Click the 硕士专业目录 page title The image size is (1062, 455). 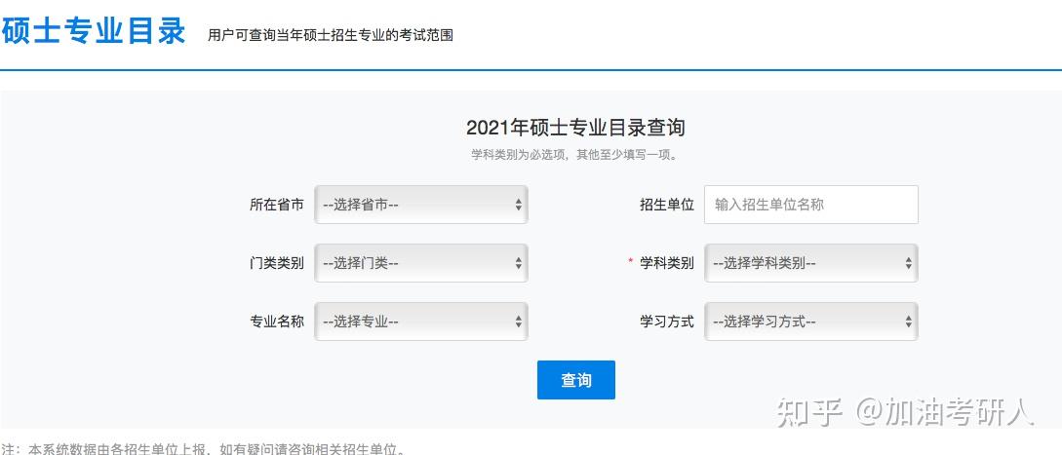point(94,31)
